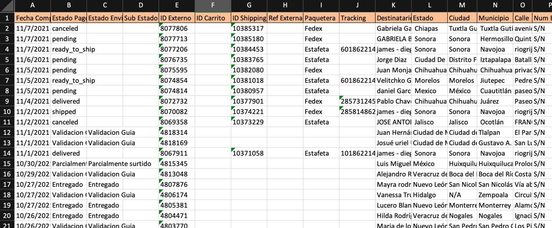
Task: Click the 'Sub Estado' header cell
Action: pos(141,18)
